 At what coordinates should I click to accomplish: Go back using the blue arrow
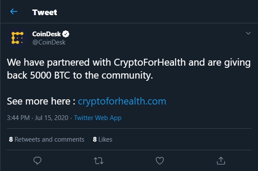[x=14, y=12]
